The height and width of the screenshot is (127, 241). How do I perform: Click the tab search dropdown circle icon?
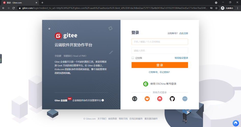point(216,3)
